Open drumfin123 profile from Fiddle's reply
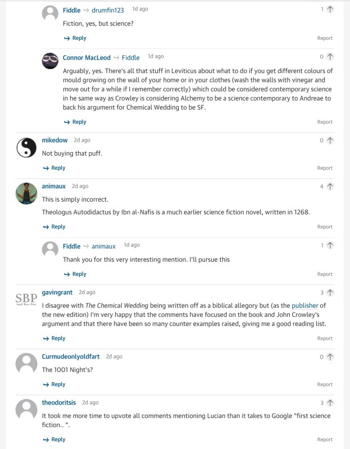 click(108, 10)
